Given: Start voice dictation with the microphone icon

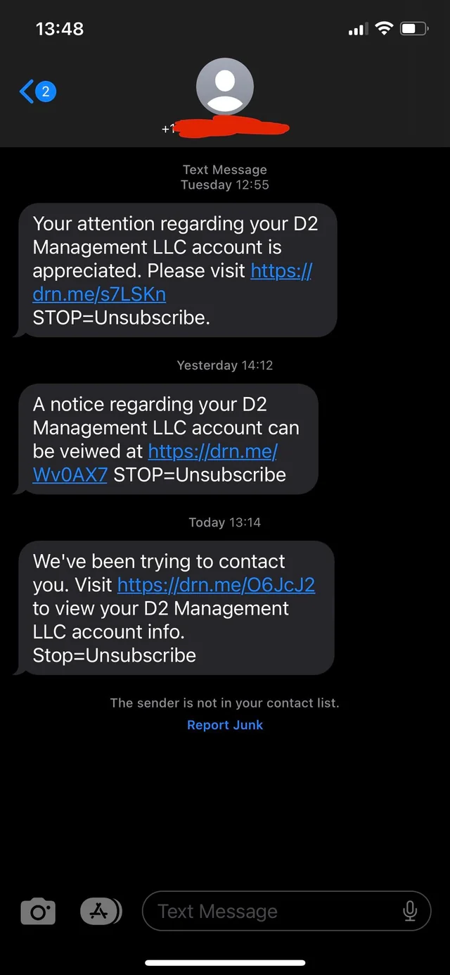Looking at the screenshot, I should coord(411,911).
